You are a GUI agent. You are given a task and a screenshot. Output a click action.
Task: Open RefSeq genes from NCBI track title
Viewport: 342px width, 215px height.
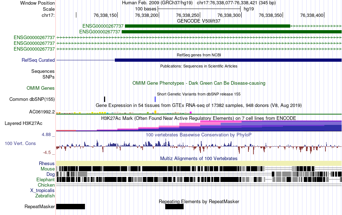(x=199, y=55)
